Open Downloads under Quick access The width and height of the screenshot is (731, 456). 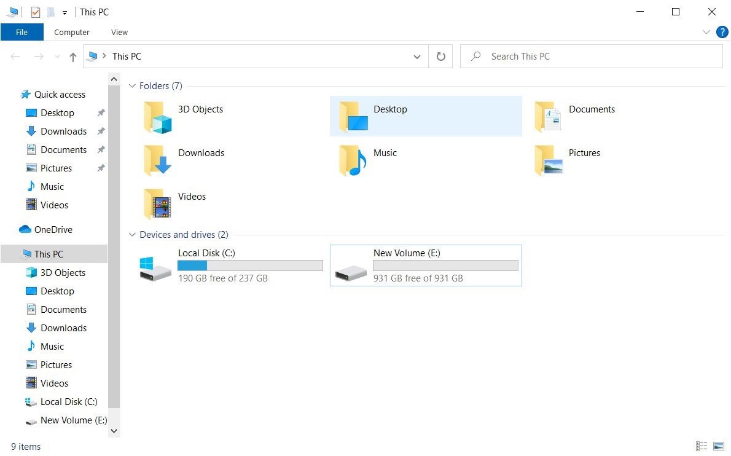(x=63, y=132)
